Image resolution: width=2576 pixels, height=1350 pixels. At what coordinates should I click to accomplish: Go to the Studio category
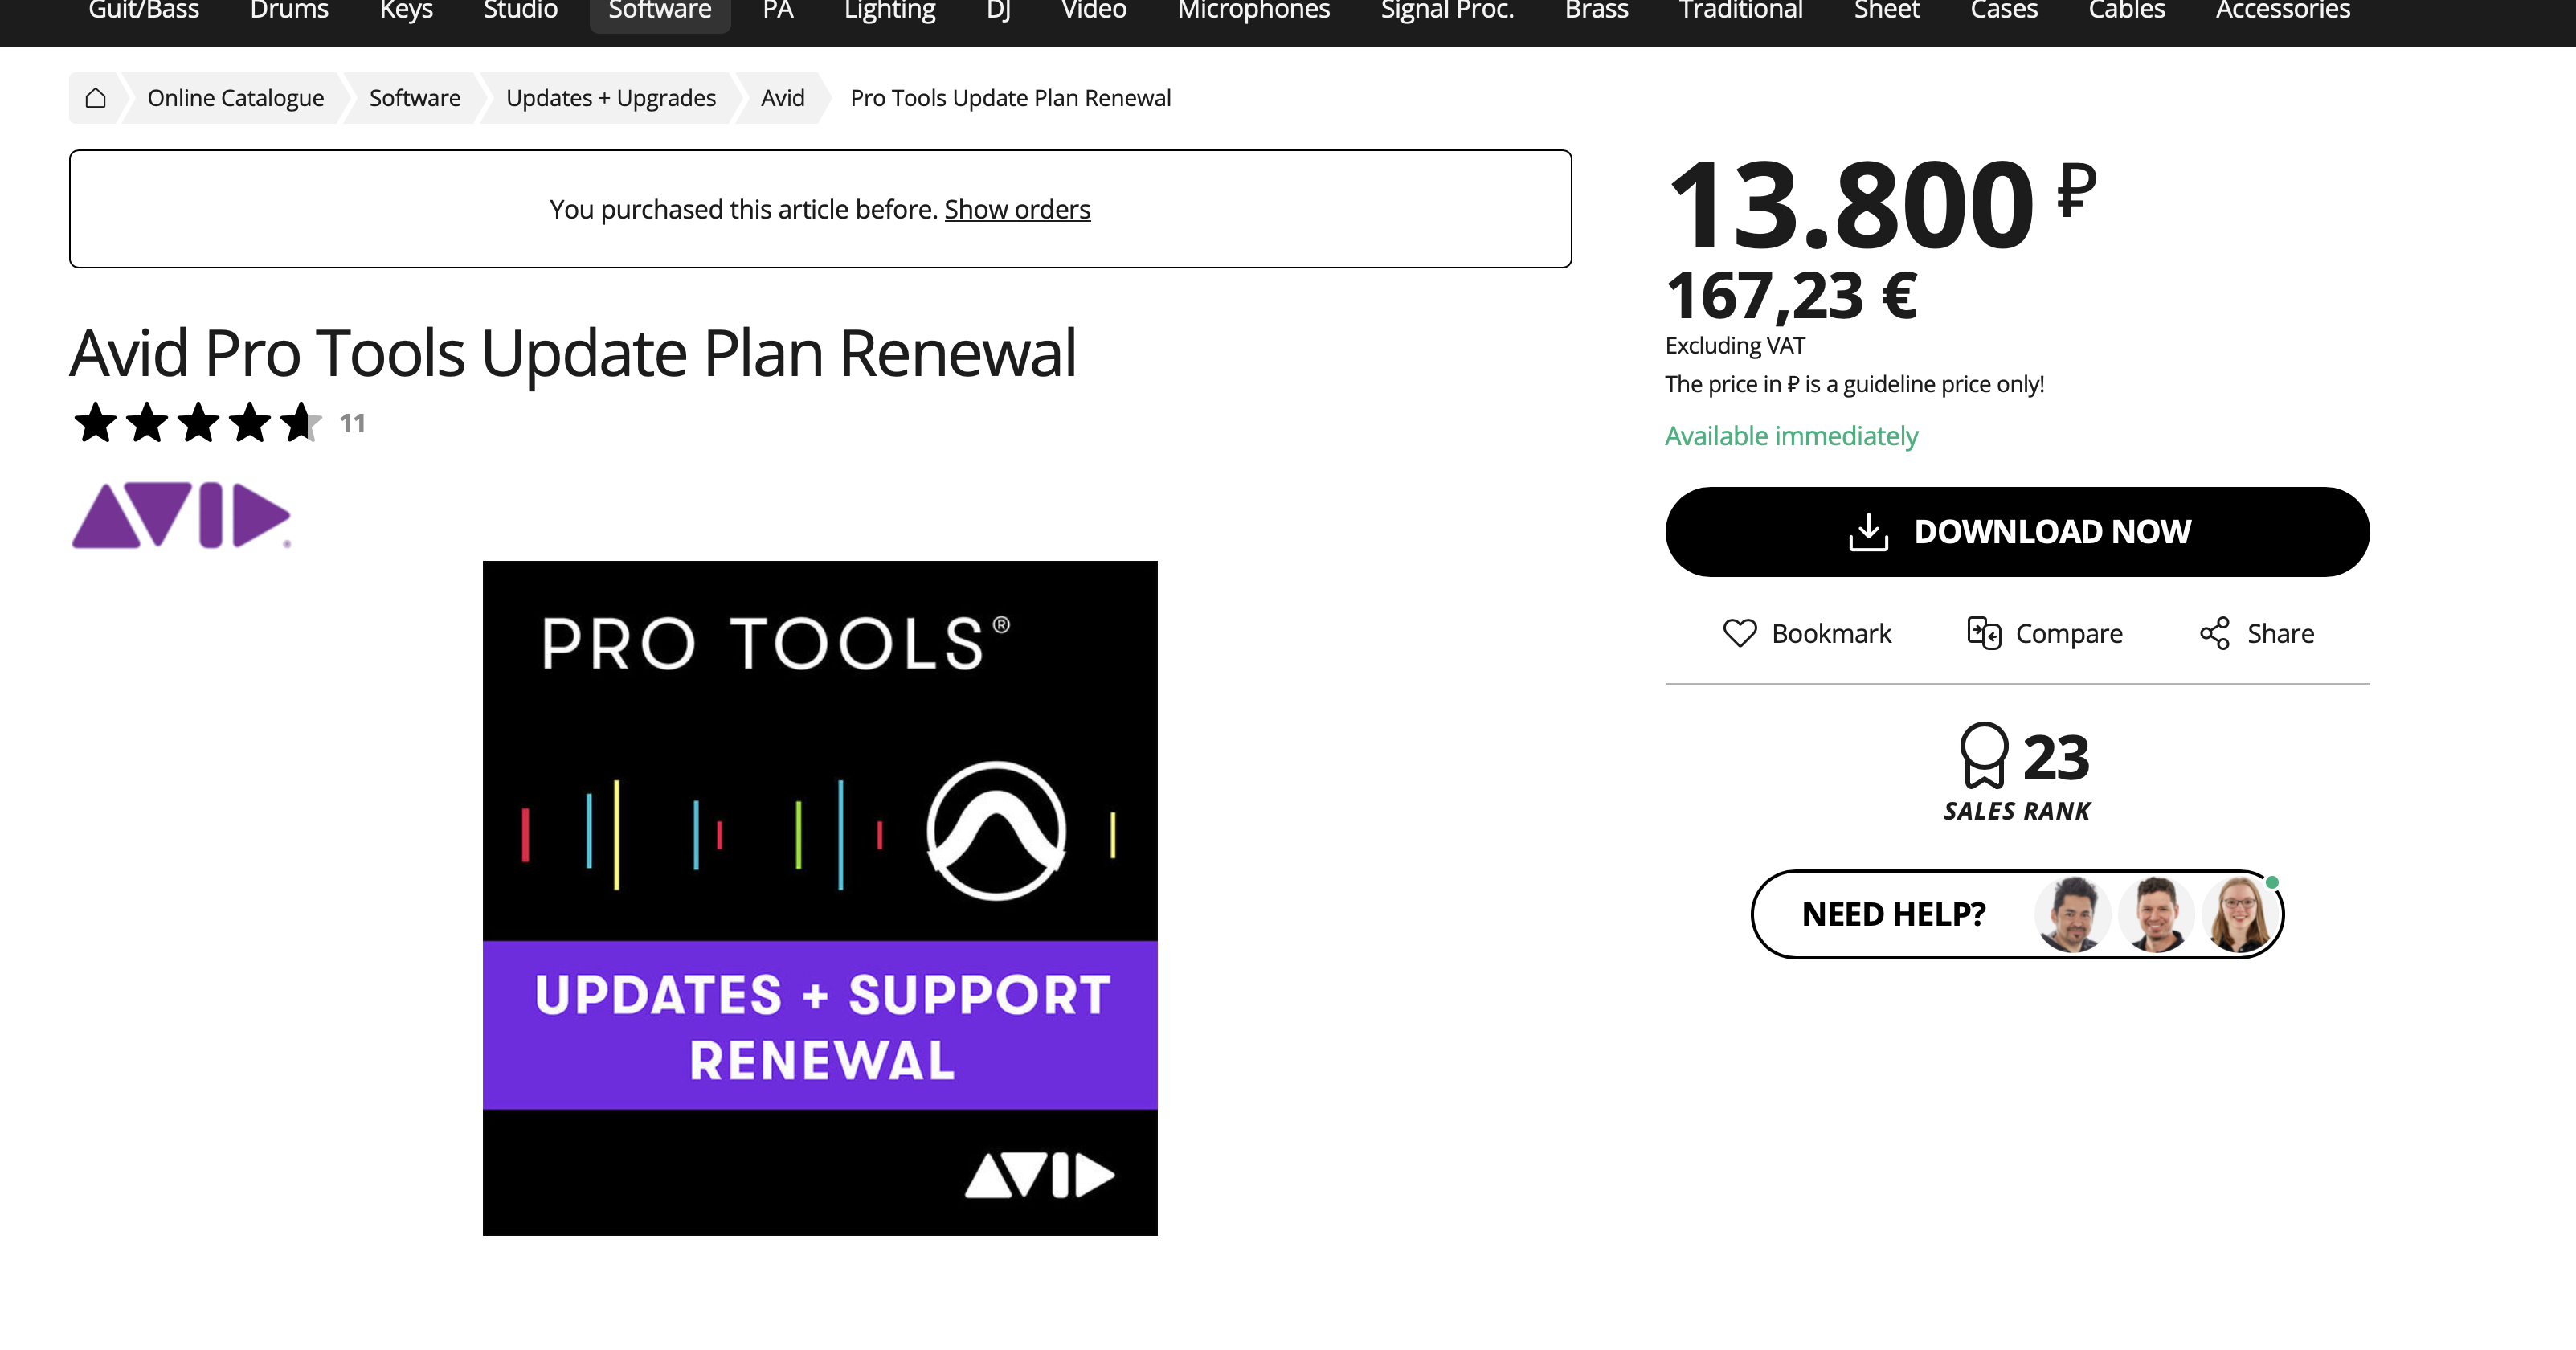point(520,11)
